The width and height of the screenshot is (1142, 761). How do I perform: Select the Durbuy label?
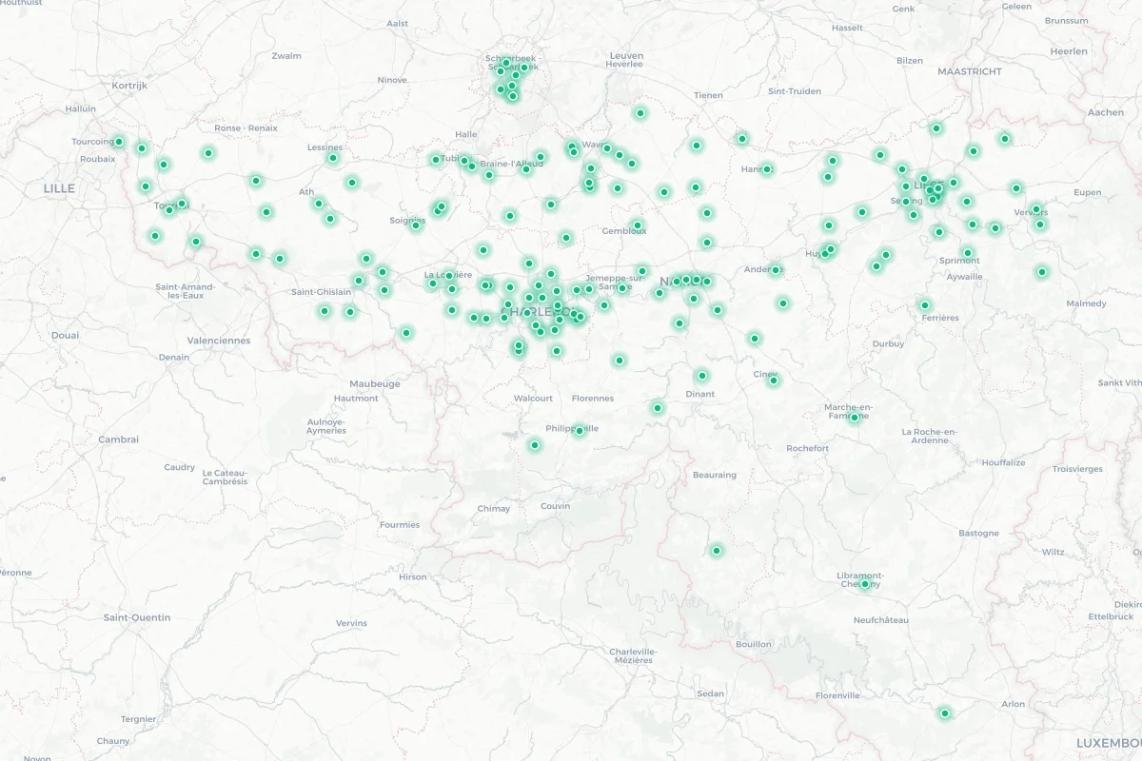coord(889,344)
